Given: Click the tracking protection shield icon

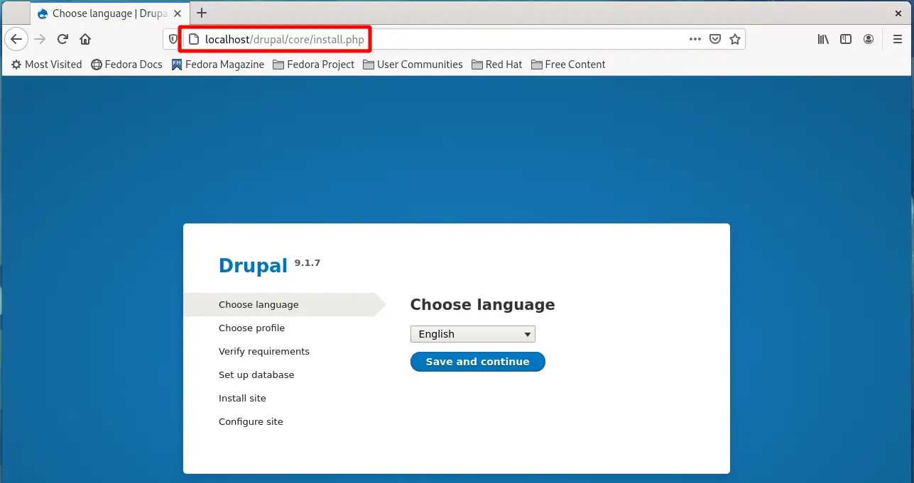Looking at the screenshot, I should tap(173, 39).
